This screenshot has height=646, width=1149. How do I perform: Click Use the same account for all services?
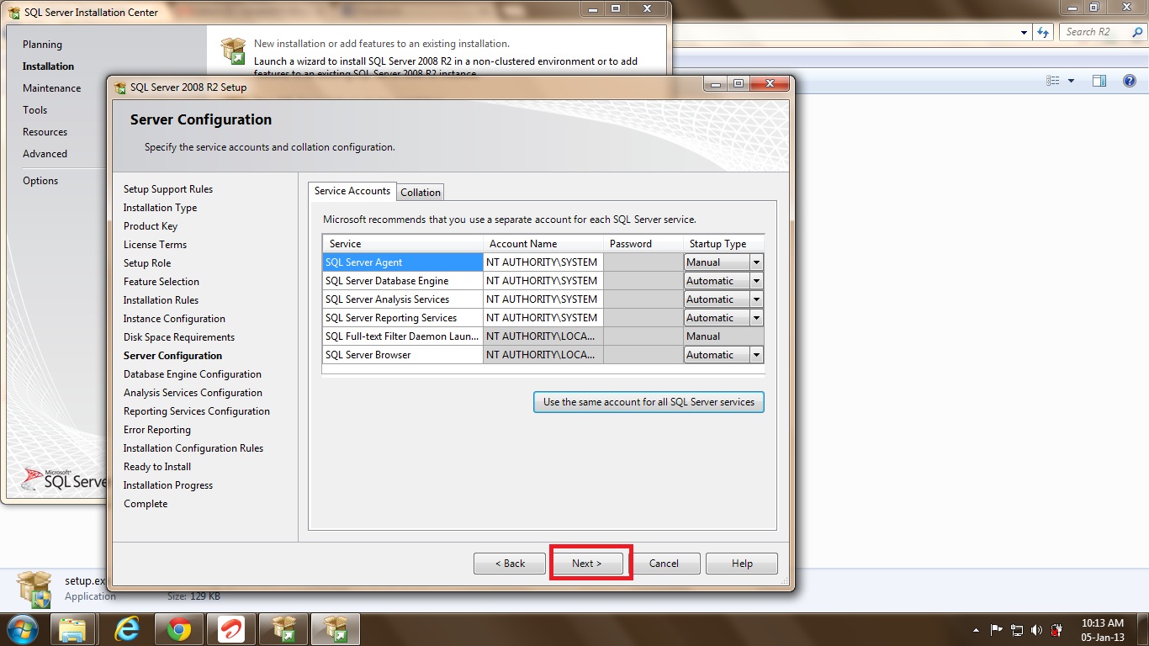649,402
